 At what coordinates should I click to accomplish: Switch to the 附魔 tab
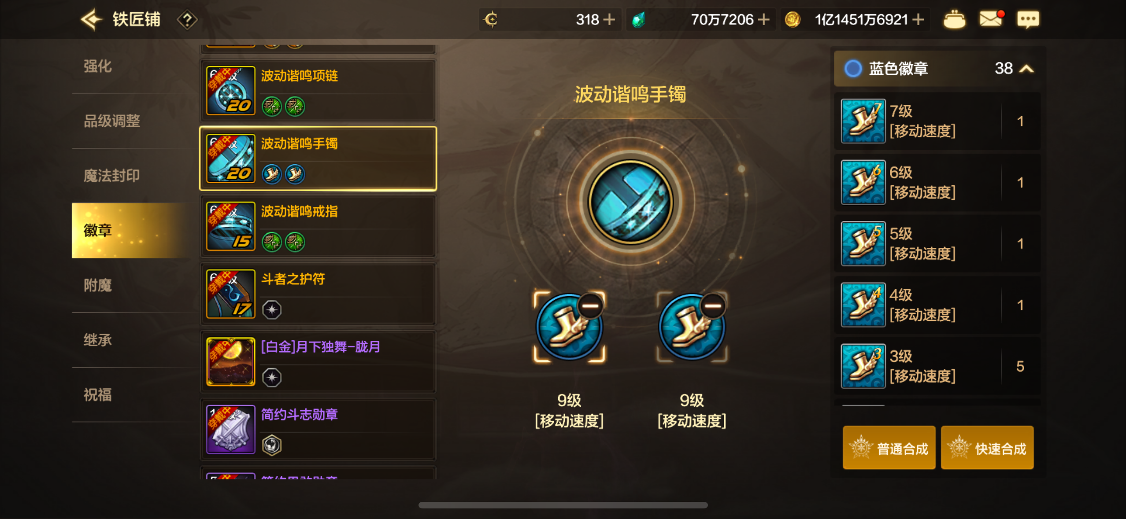point(98,285)
